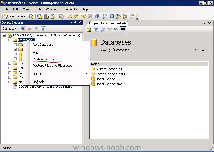Viewport: 214px width, 152px height.
Task: Click the Filter funnel in Details toolbar
Action: tap(109, 30)
